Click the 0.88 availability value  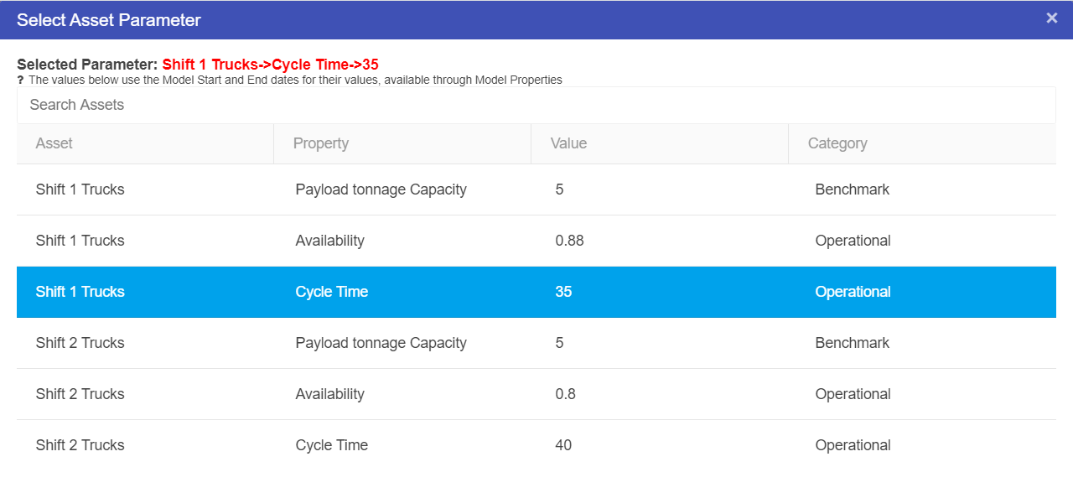click(569, 241)
